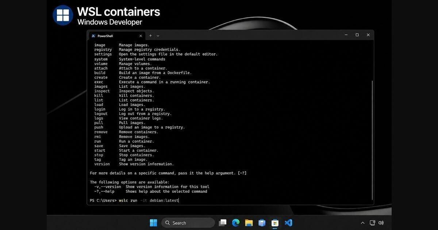Open the Windows Start menu
The width and height of the screenshot is (438, 230).
pyautogui.click(x=153, y=223)
